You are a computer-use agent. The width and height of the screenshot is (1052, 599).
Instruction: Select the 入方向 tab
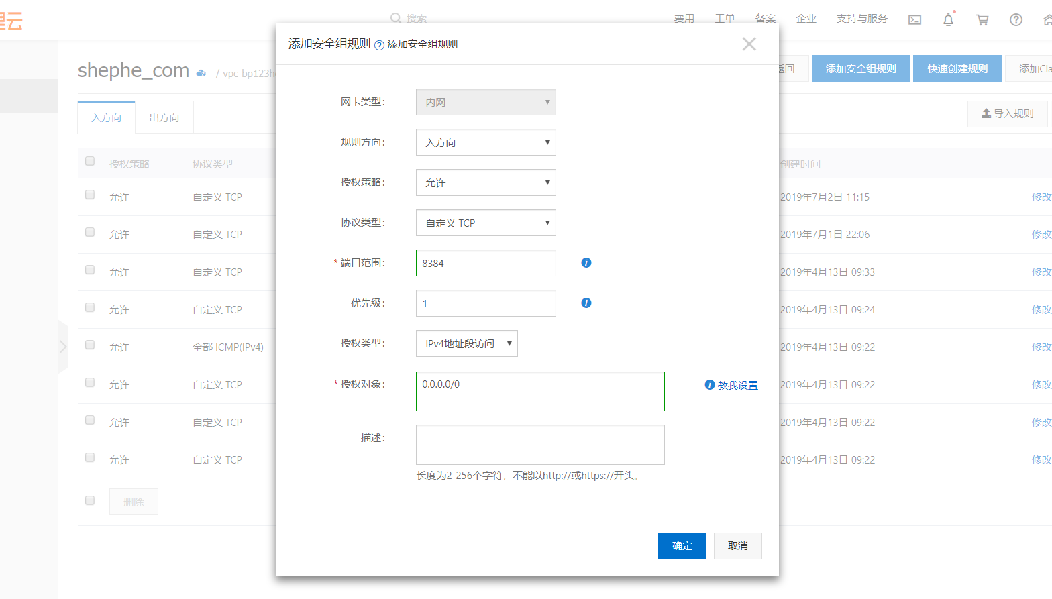107,118
